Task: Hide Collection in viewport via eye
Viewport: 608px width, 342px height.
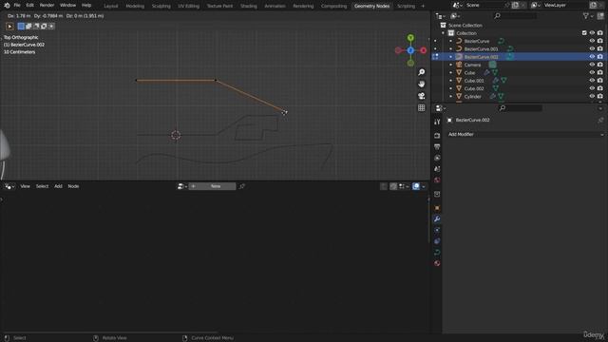Action: coord(592,33)
